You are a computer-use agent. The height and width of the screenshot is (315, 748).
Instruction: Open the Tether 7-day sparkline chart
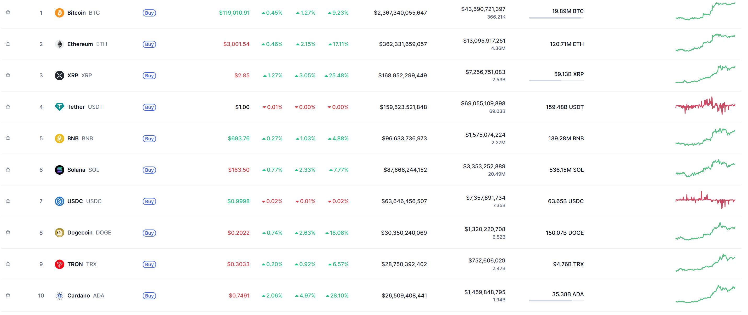click(705, 106)
